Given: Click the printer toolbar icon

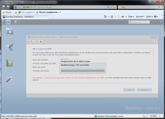Looking at the screenshot, I should point(123,17).
